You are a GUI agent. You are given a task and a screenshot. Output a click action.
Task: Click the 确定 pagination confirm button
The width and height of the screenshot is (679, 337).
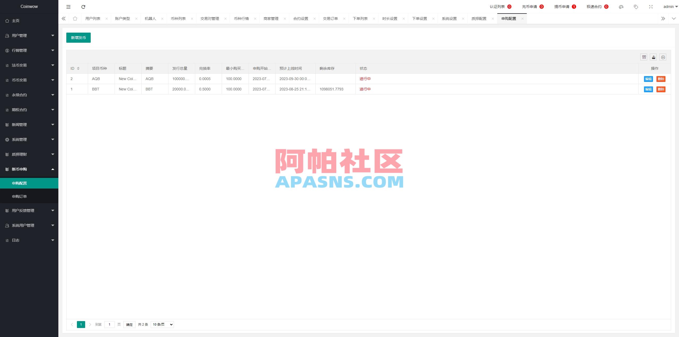(129, 325)
